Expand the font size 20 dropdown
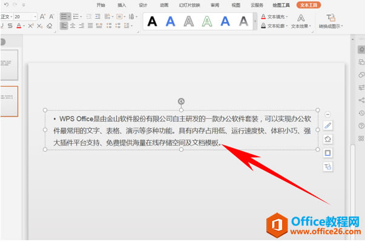Image resolution: width=365 pixels, height=242 pixels. pos(35,16)
